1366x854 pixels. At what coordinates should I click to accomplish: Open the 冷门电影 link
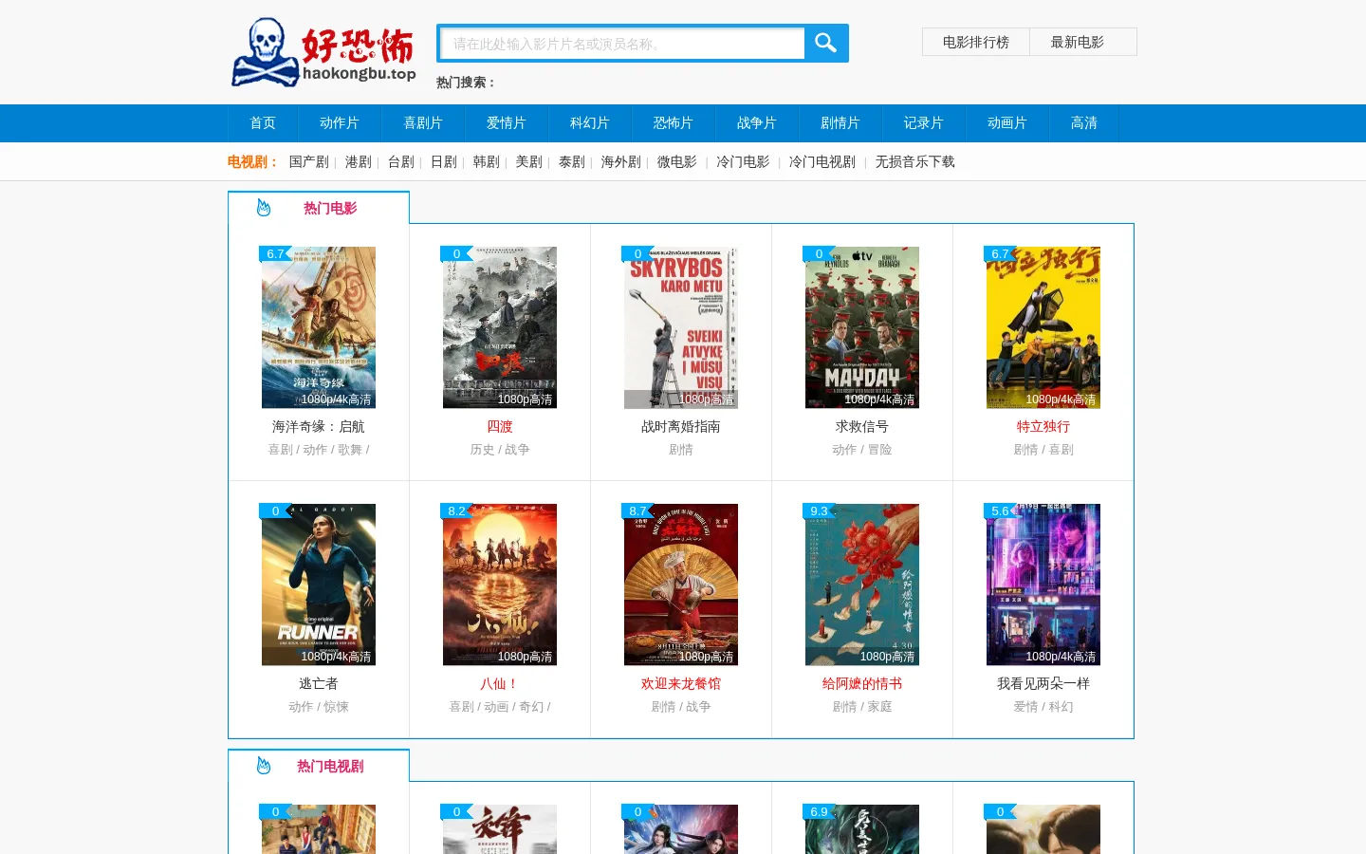(x=743, y=162)
